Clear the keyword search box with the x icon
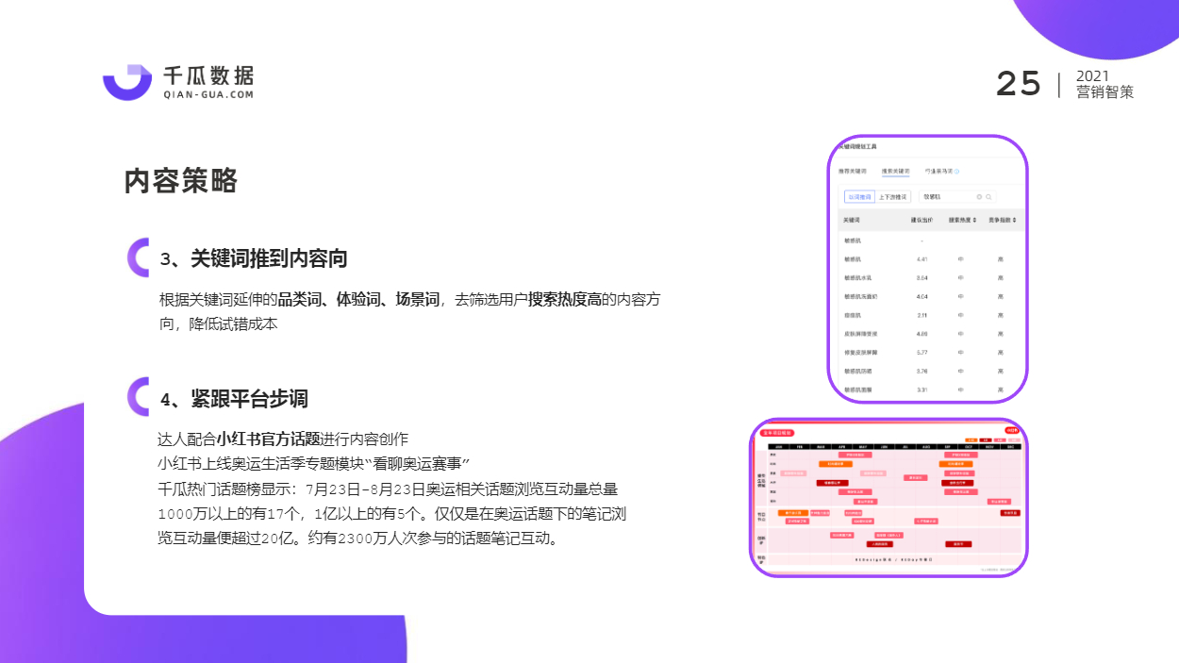1179x663 pixels. click(979, 197)
